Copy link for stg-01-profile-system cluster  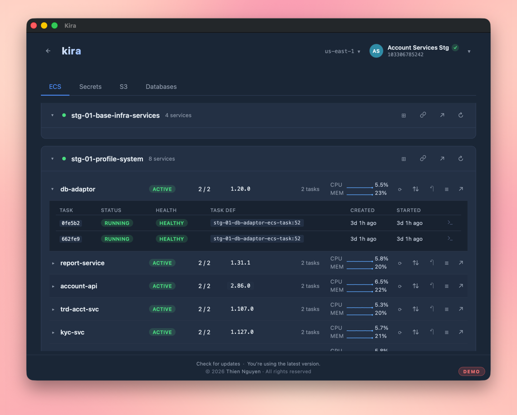pos(423,159)
